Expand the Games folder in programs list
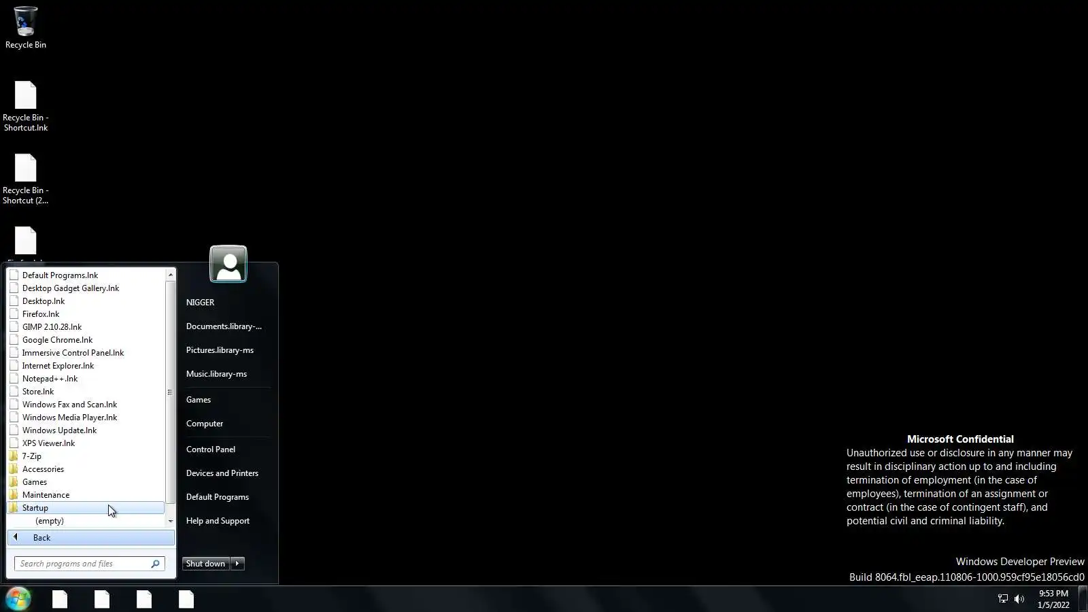 [x=86, y=482]
